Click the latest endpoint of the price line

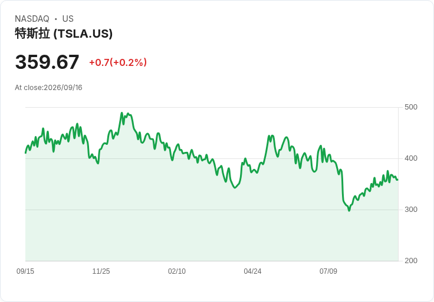coord(397,180)
